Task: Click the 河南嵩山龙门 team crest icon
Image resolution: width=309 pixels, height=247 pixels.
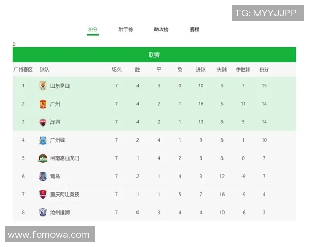Action: coord(43,158)
